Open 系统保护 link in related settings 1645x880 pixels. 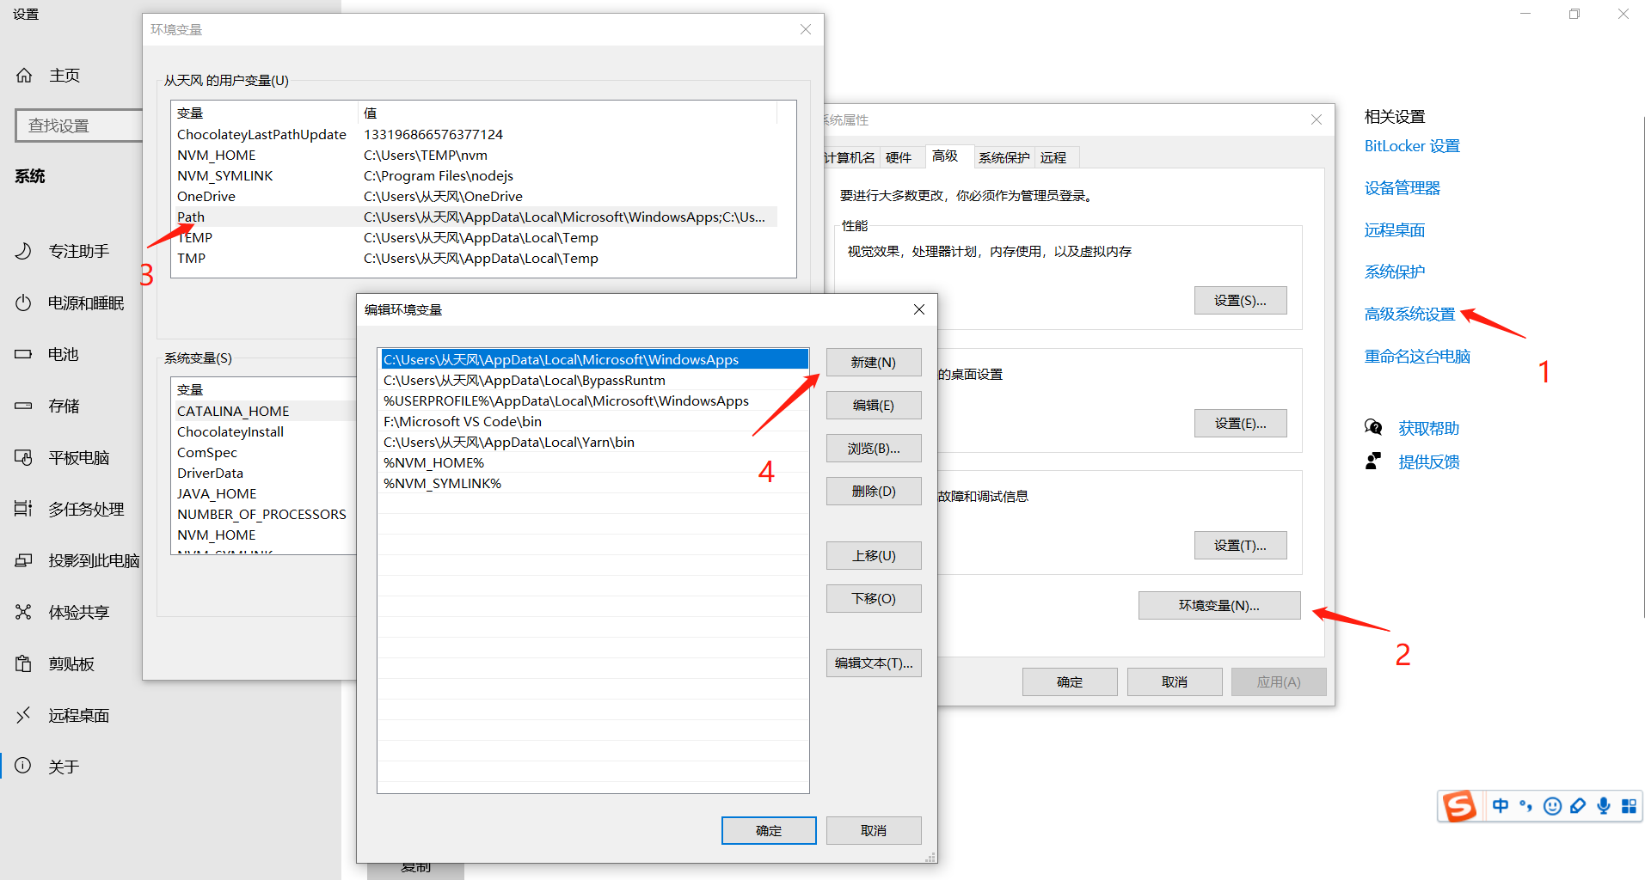click(1395, 272)
